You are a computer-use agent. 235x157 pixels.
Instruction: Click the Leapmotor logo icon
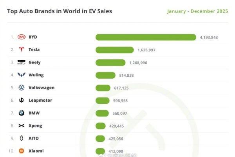point(22,100)
